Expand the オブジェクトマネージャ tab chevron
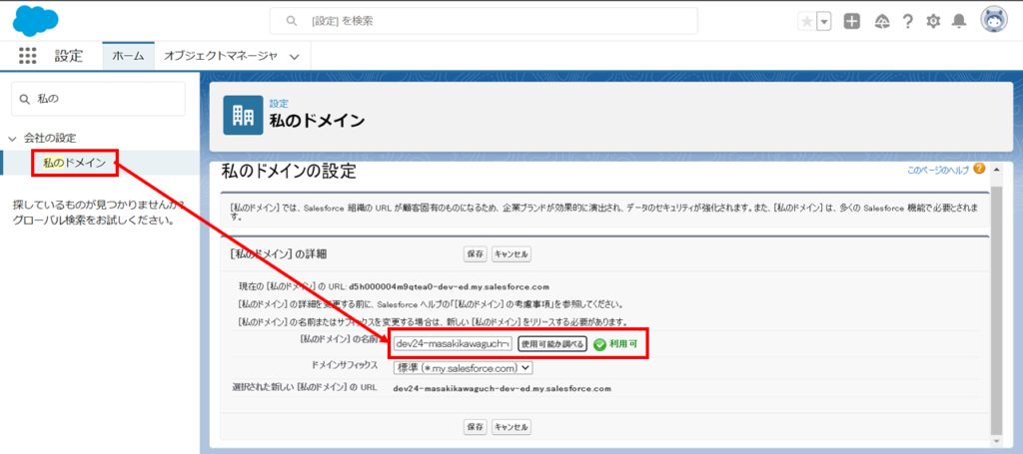 (294, 57)
